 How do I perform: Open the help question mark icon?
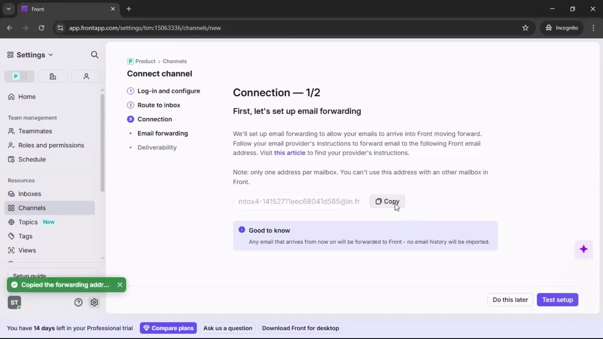coord(78,302)
